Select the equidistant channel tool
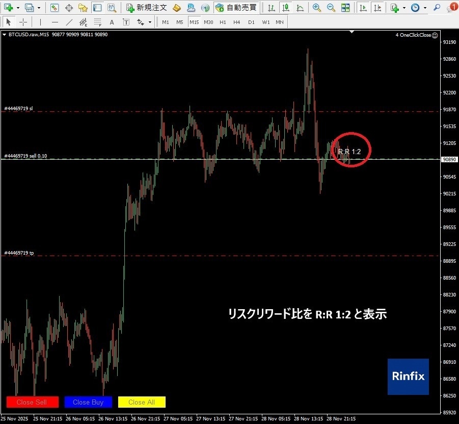 coord(83,22)
